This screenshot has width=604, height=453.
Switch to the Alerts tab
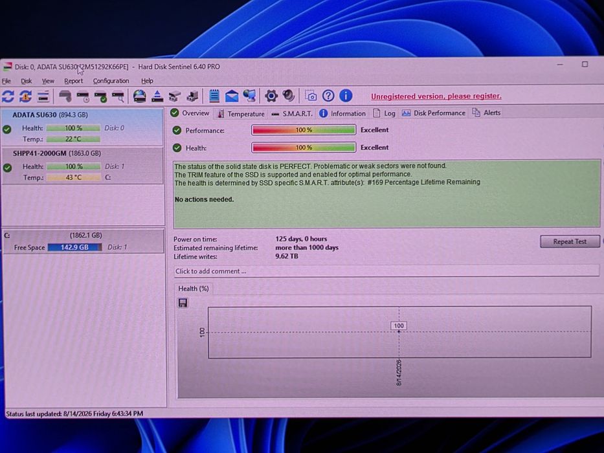pyautogui.click(x=487, y=113)
